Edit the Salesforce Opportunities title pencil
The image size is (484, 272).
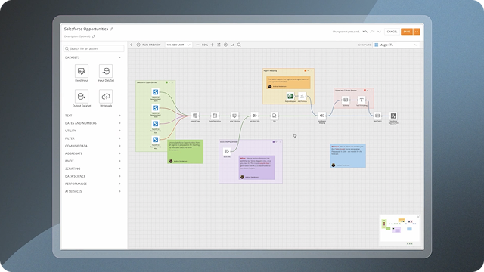pyautogui.click(x=112, y=29)
